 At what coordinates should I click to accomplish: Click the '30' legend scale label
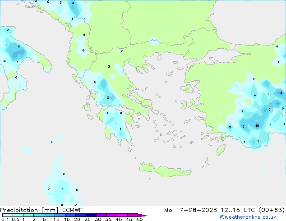[x=98, y=219]
